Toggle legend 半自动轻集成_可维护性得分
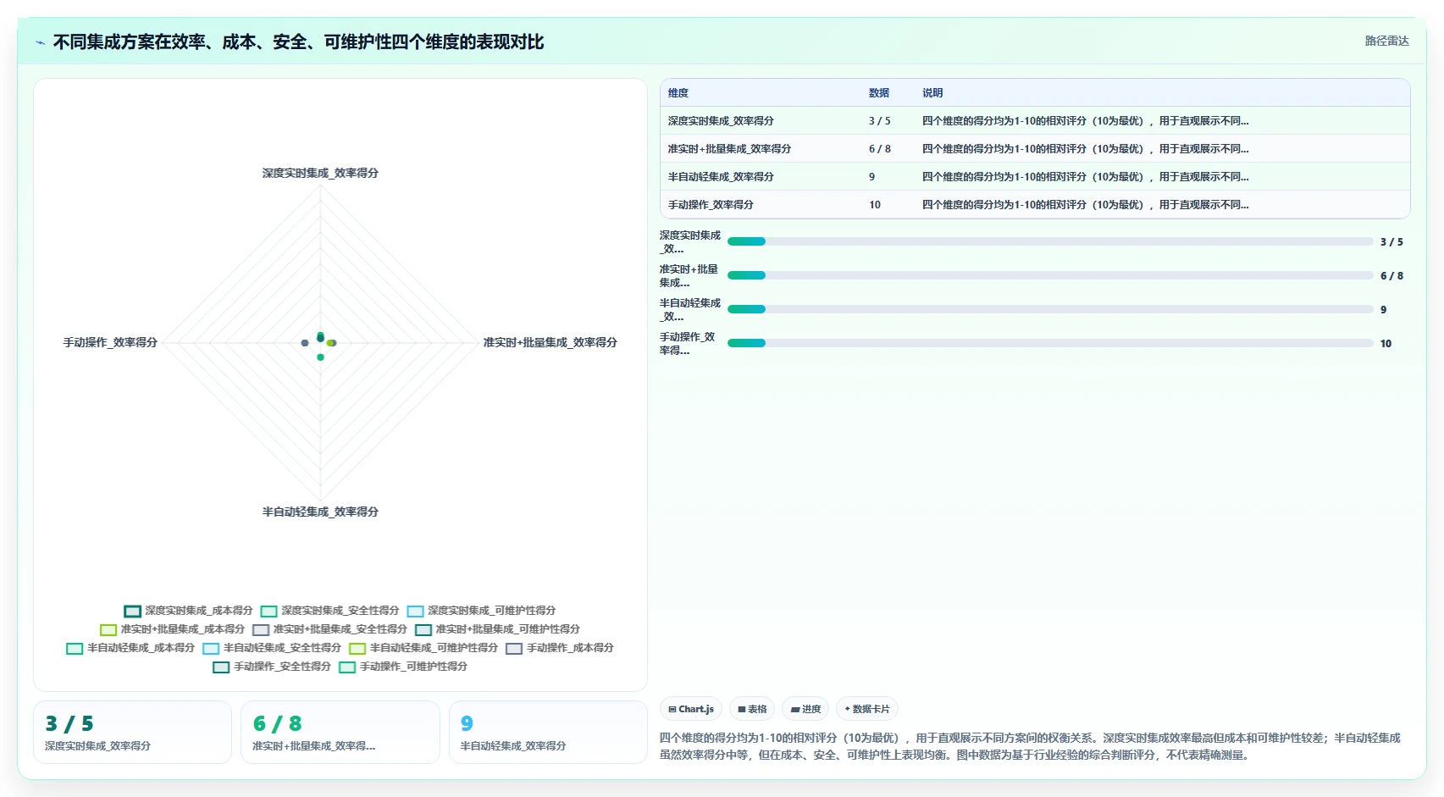 [x=423, y=648]
